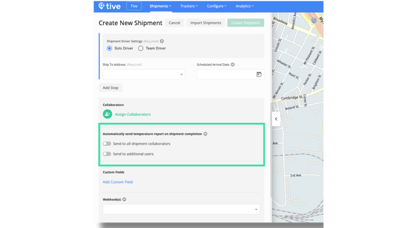The width and height of the screenshot is (419, 228).
Task: Click Import Shipments button
Action: [x=206, y=23]
